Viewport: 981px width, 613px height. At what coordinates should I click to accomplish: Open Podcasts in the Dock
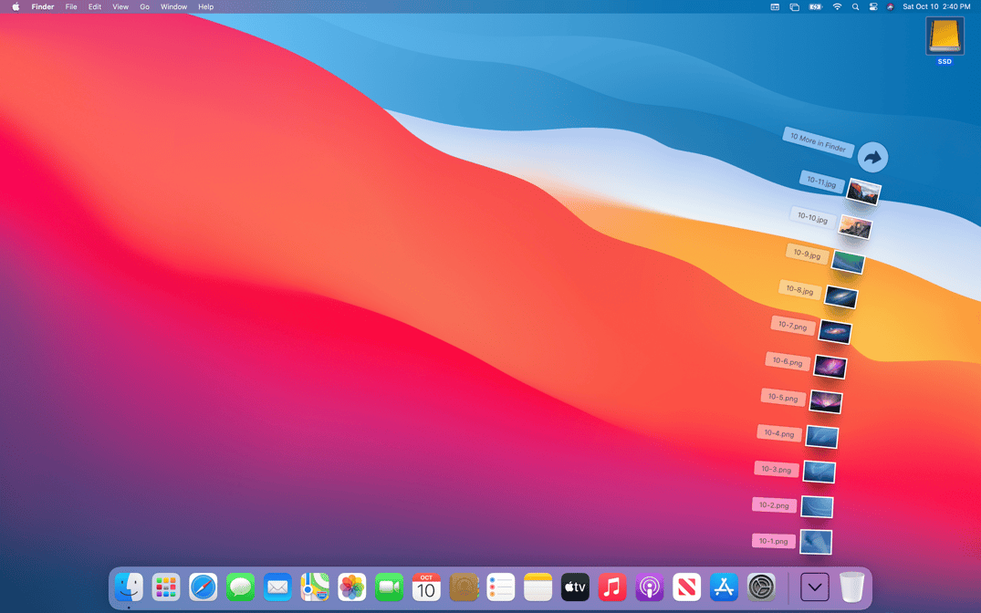coord(650,587)
